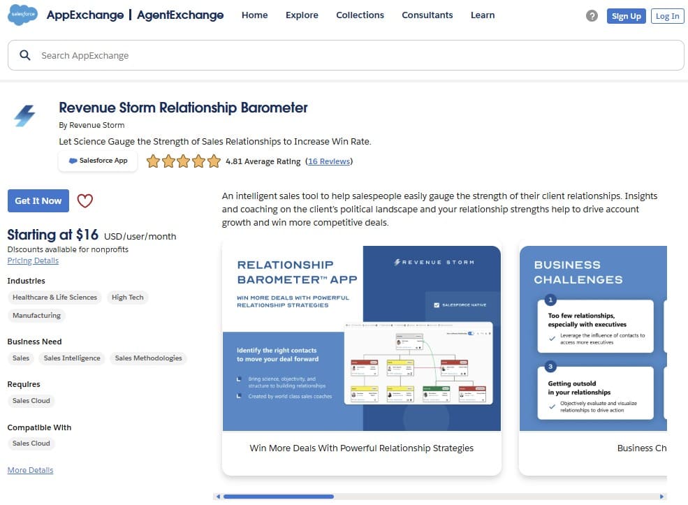Click the Sign Up button

pyautogui.click(x=626, y=16)
